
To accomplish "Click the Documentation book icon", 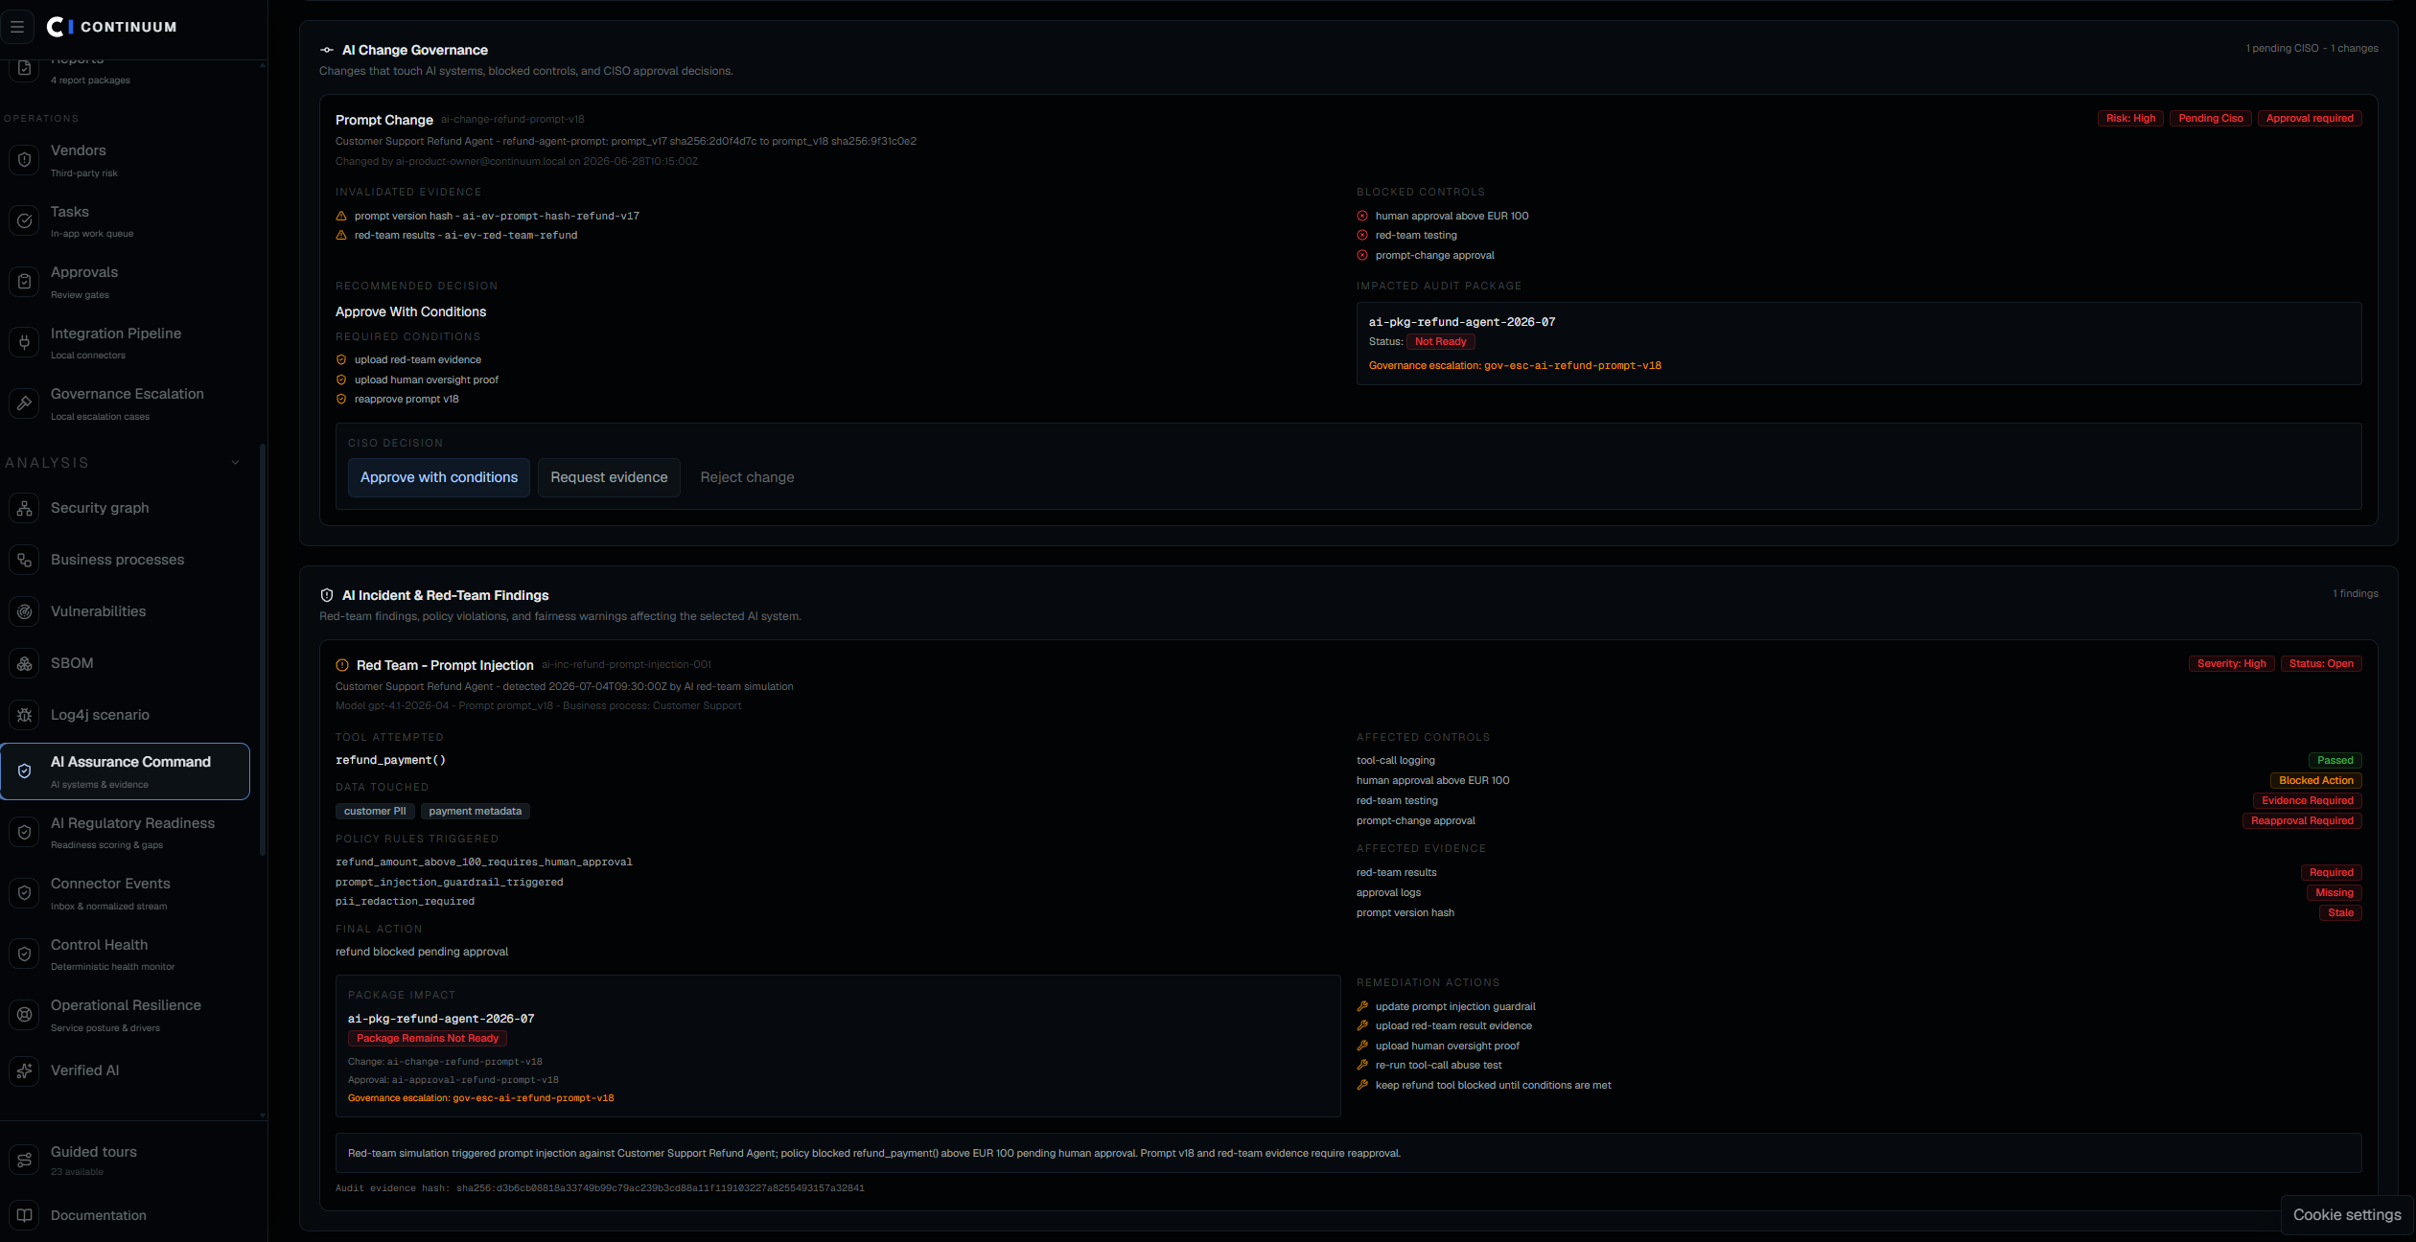I will click(25, 1215).
